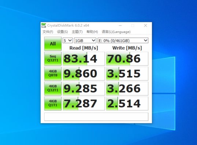Start the 4KiB Q32T1 test

click(x=53, y=89)
